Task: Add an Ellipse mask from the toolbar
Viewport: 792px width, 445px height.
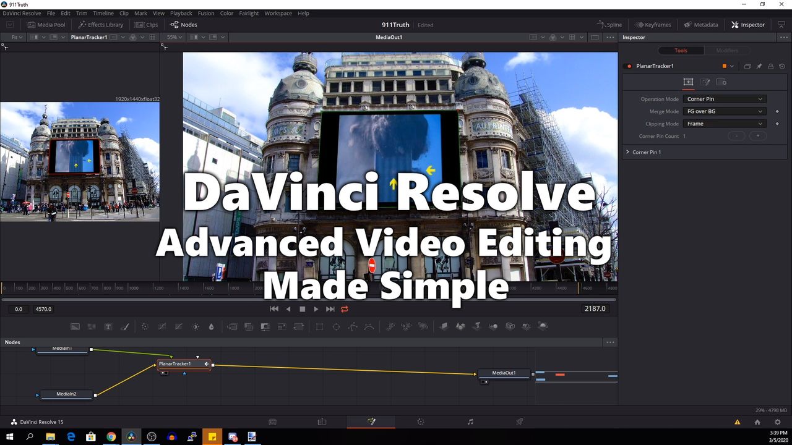Action: coord(336,326)
